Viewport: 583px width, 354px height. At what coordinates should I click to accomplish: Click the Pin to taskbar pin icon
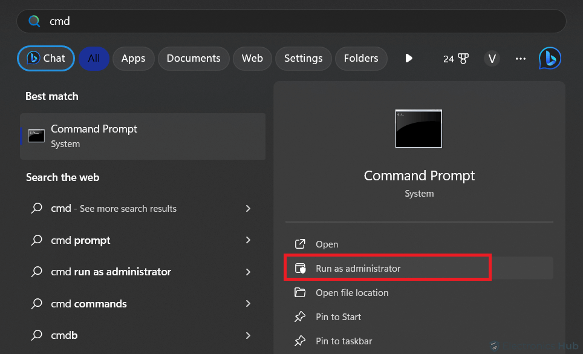point(300,341)
